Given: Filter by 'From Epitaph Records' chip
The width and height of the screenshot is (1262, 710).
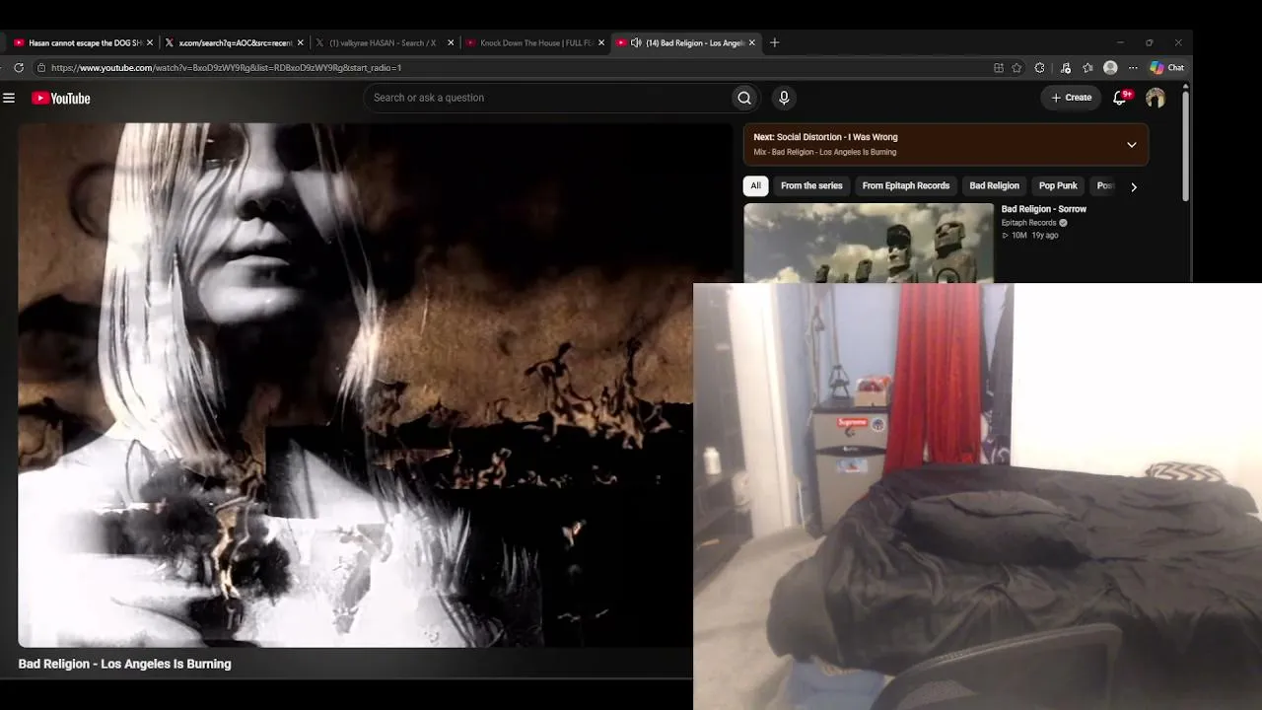Looking at the screenshot, I should coord(906,185).
